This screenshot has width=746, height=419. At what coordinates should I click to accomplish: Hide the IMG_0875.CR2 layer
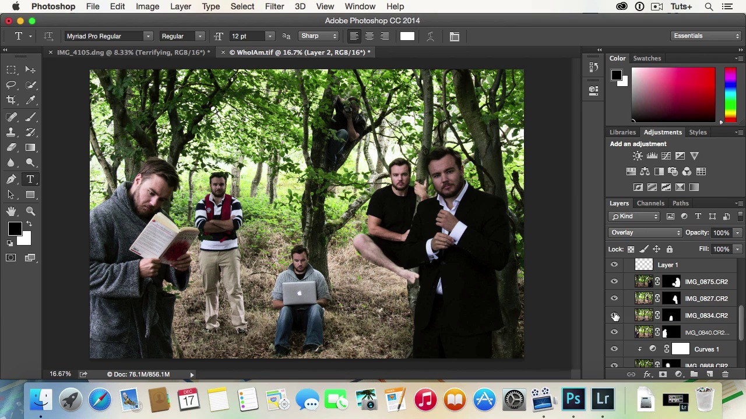click(614, 282)
